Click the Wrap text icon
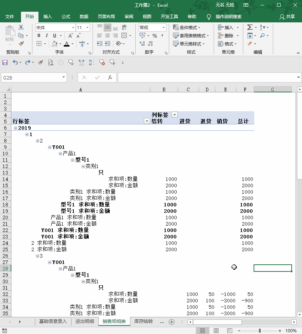The image size is (302, 334). click(124, 27)
